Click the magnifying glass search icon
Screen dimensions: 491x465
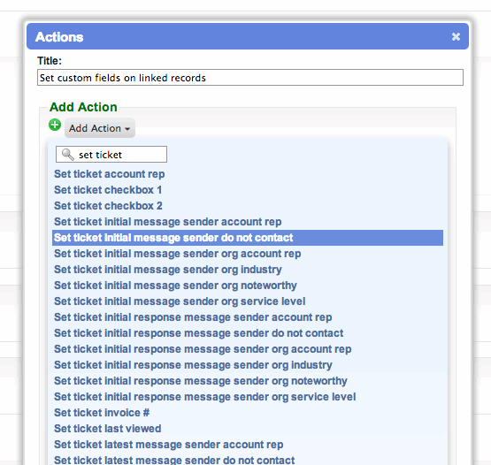(67, 155)
